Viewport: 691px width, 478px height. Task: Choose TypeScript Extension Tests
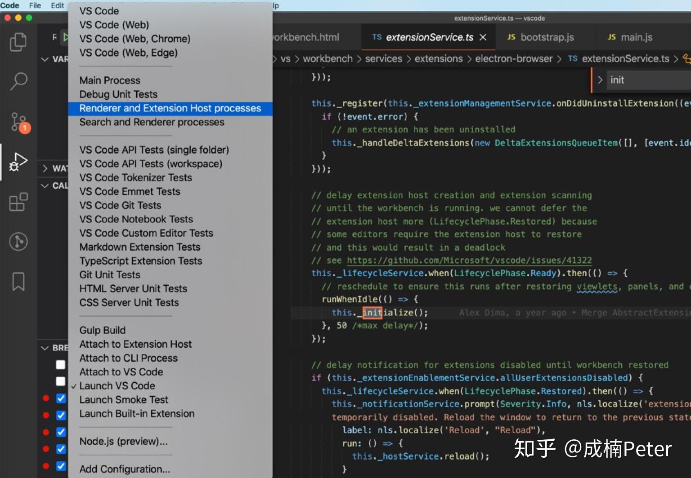click(170, 261)
